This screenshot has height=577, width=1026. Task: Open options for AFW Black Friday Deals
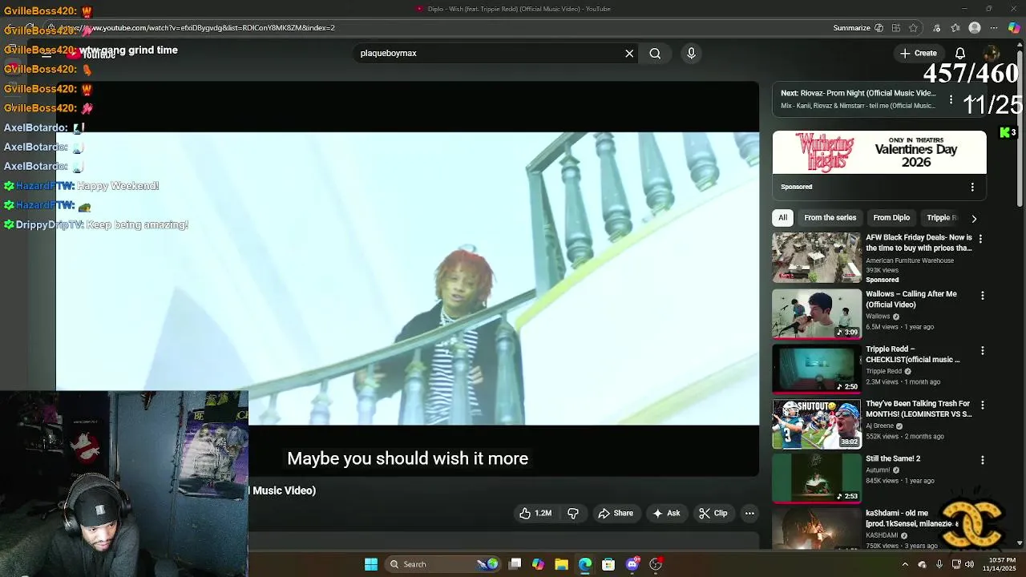pos(980,239)
